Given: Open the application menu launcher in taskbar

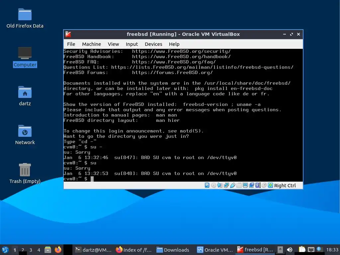Looking at the screenshot, I should [x=5, y=250].
